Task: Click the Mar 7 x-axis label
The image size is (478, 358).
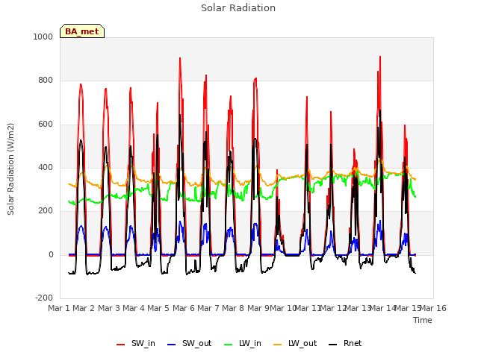Action: coord(208,308)
